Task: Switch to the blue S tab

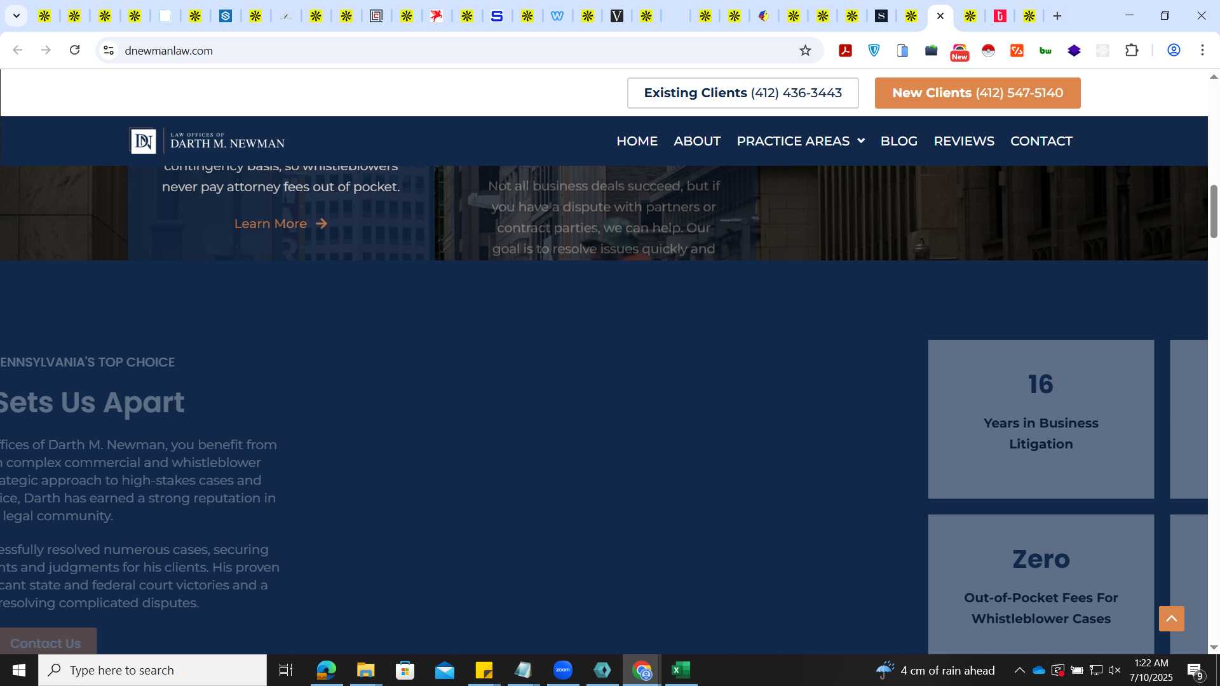Action: (497, 16)
